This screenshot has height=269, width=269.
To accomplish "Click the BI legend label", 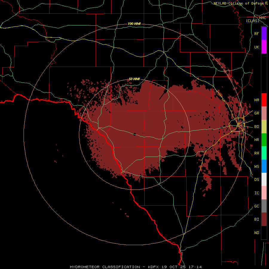I will pyautogui.click(x=256, y=219).
